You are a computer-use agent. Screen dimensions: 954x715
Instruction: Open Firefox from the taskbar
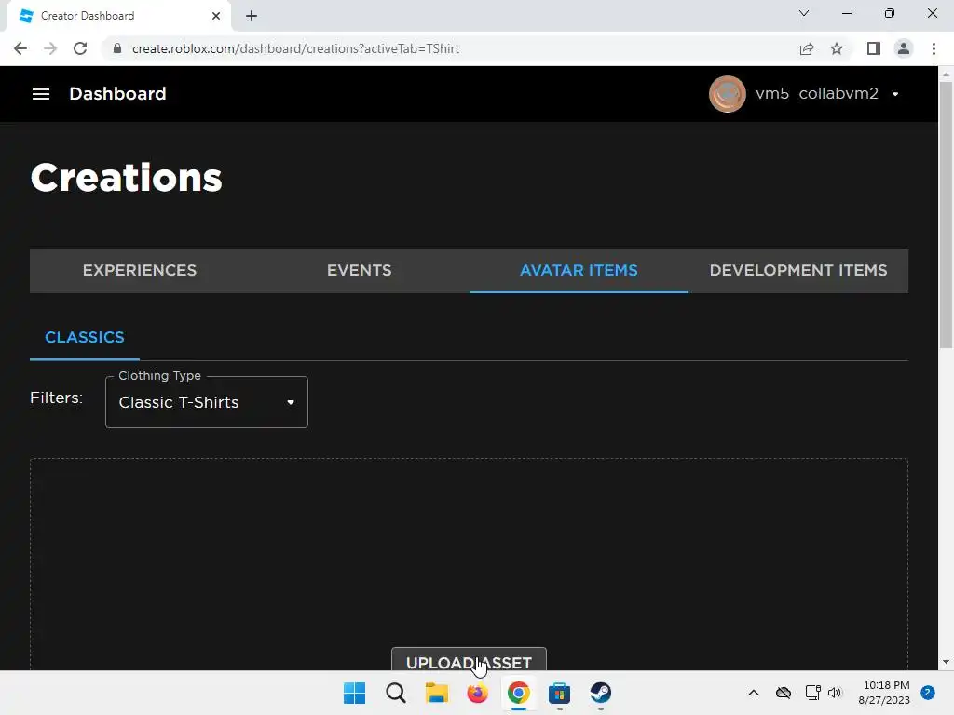tap(478, 693)
